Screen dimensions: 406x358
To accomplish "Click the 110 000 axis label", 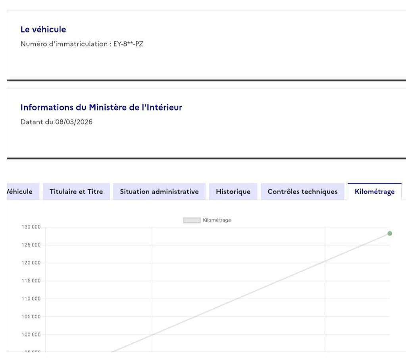I will [31, 299].
